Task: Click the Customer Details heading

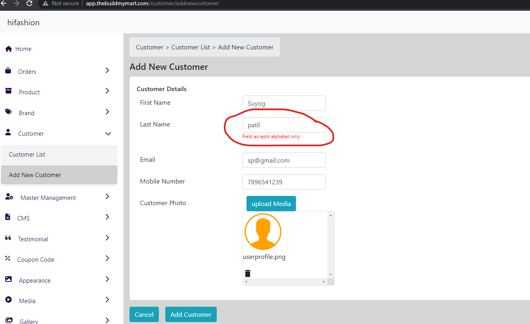Action: click(162, 89)
